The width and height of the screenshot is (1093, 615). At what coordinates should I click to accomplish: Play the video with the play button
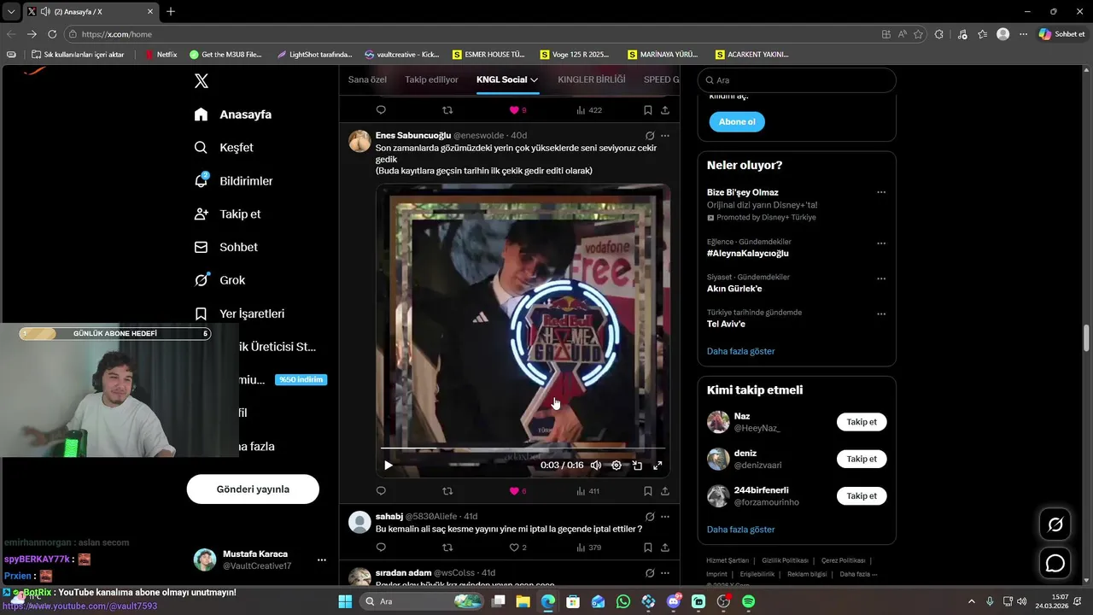tap(388, 466)
